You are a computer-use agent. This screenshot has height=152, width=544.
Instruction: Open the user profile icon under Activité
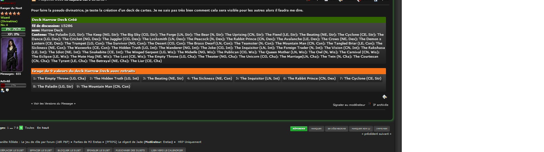coord(3,90)
